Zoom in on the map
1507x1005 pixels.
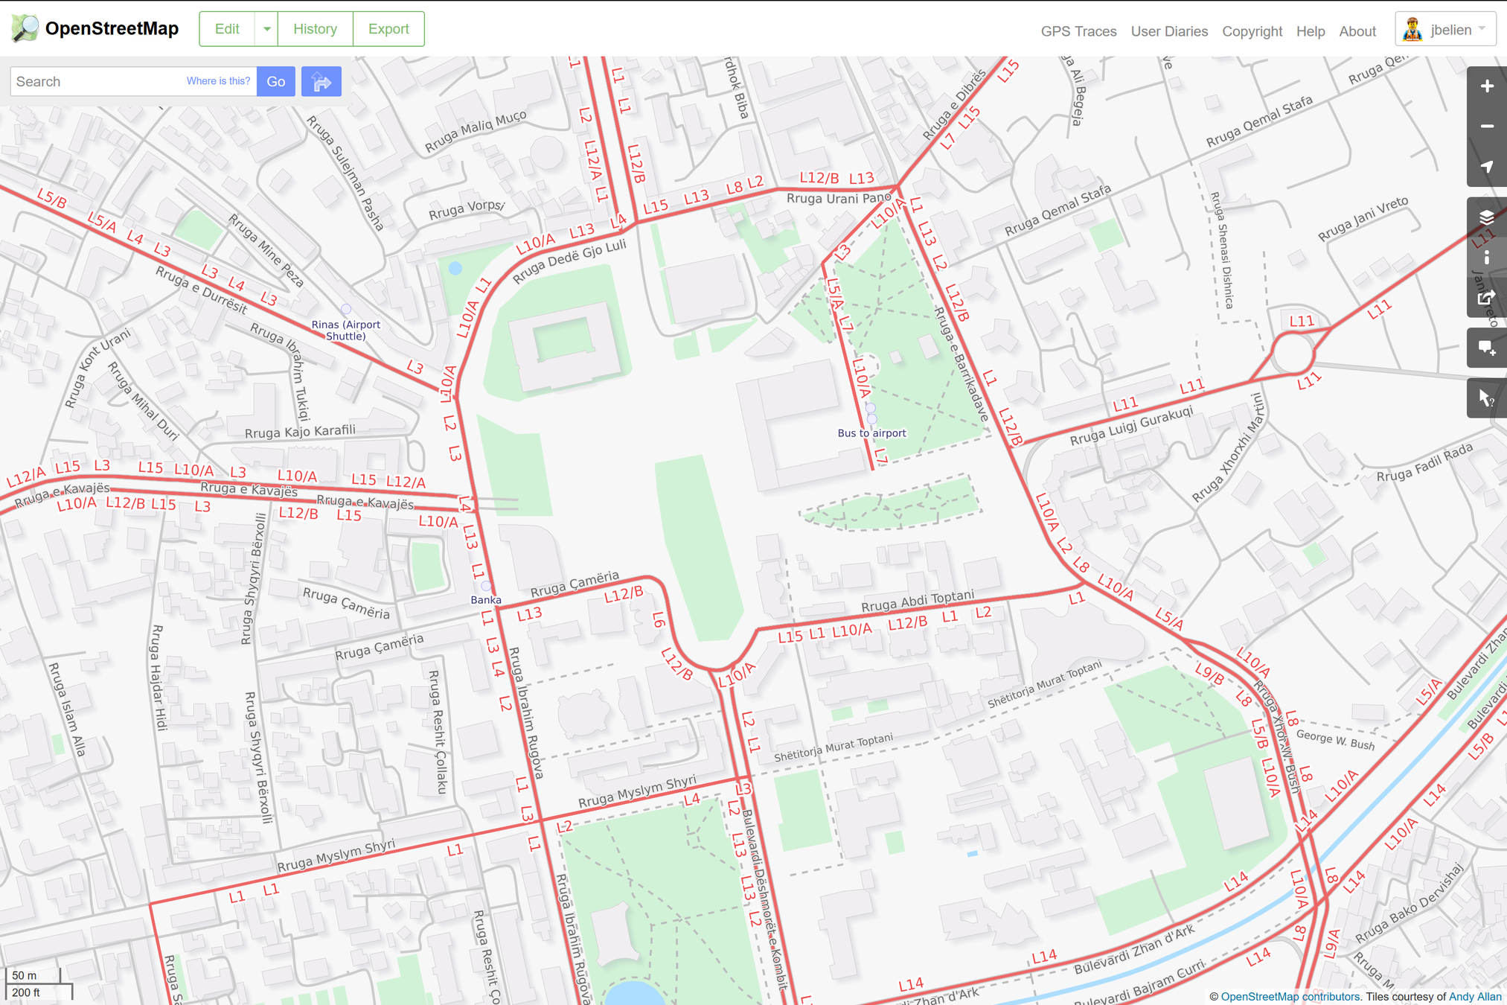1486,86
